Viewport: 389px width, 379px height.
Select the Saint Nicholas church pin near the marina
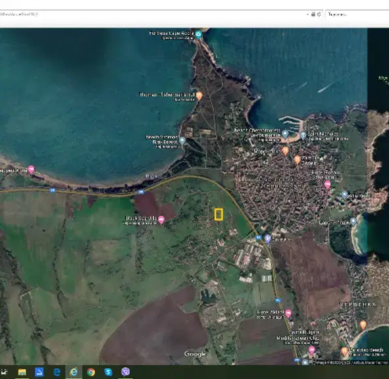click(303, 135)
